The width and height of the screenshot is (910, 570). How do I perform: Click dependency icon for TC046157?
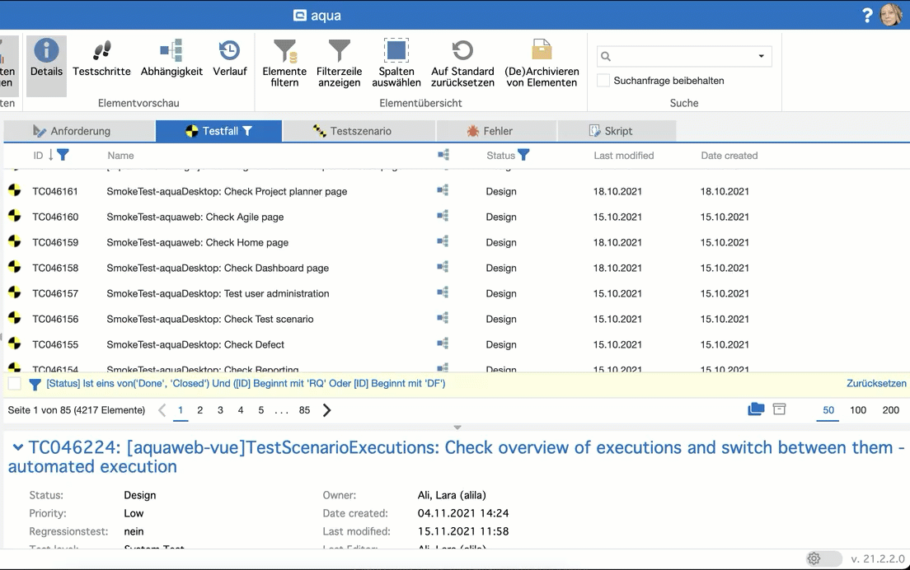(x=443, y=292)
